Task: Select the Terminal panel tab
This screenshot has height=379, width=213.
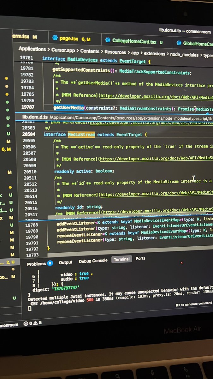Action: click(x=121, y=259)
